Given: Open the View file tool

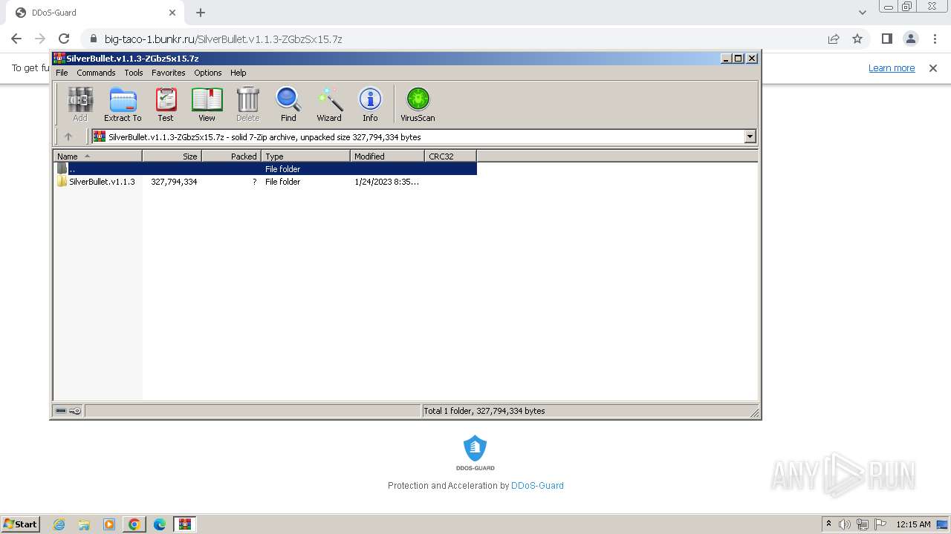Looking at the screenshot, I should [x=207, y=104].
